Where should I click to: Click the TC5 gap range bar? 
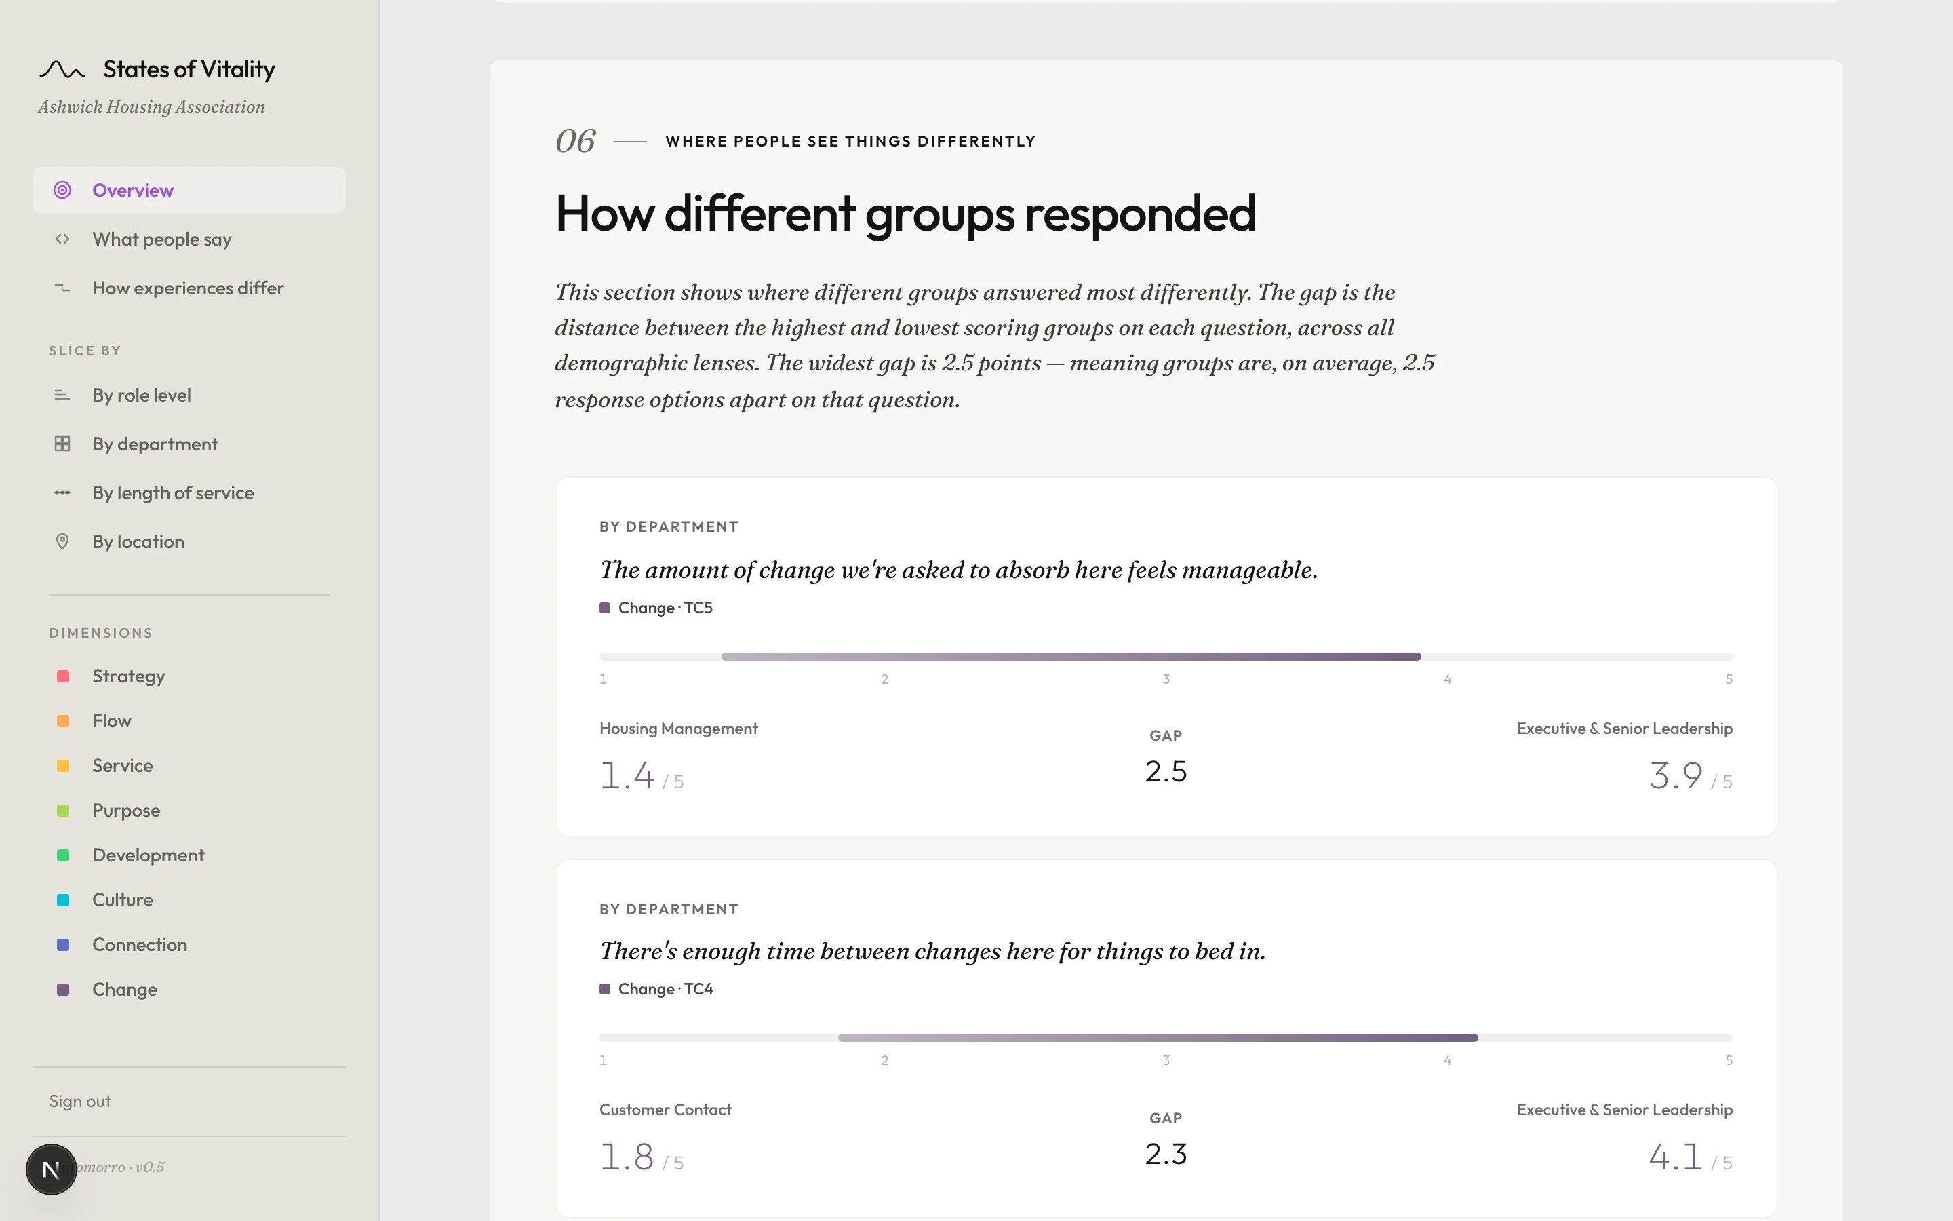tap(1071, 657)
